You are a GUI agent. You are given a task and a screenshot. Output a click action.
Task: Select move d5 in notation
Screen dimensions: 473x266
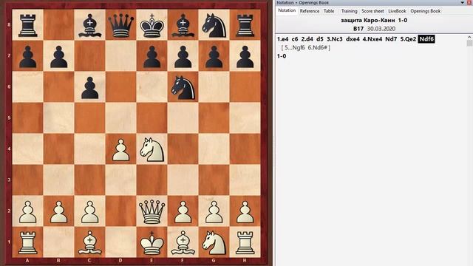pyautogui.click(x=320, y=39)
